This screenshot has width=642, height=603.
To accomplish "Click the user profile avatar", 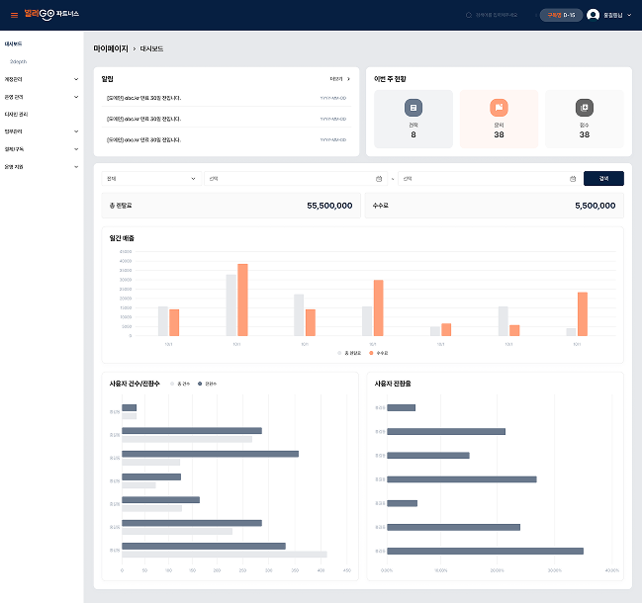I will coord(593,15).
